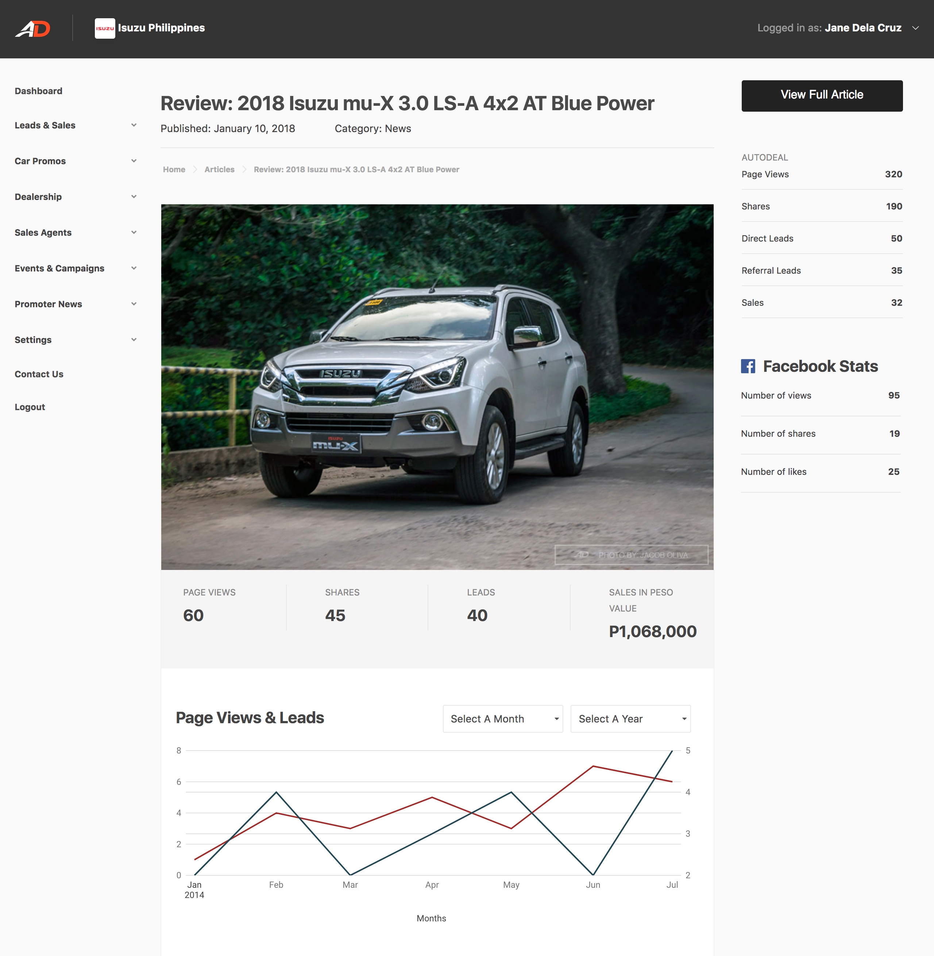The height and width of the screenshot is (956, 934).
Task: Click the Published: January 10, 2018 text
Action: pos(228,128)
